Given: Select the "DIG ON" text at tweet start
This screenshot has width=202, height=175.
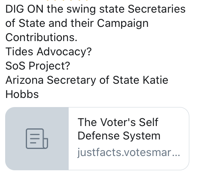Looking at the screenshot, I should click(x=24, y=9).
